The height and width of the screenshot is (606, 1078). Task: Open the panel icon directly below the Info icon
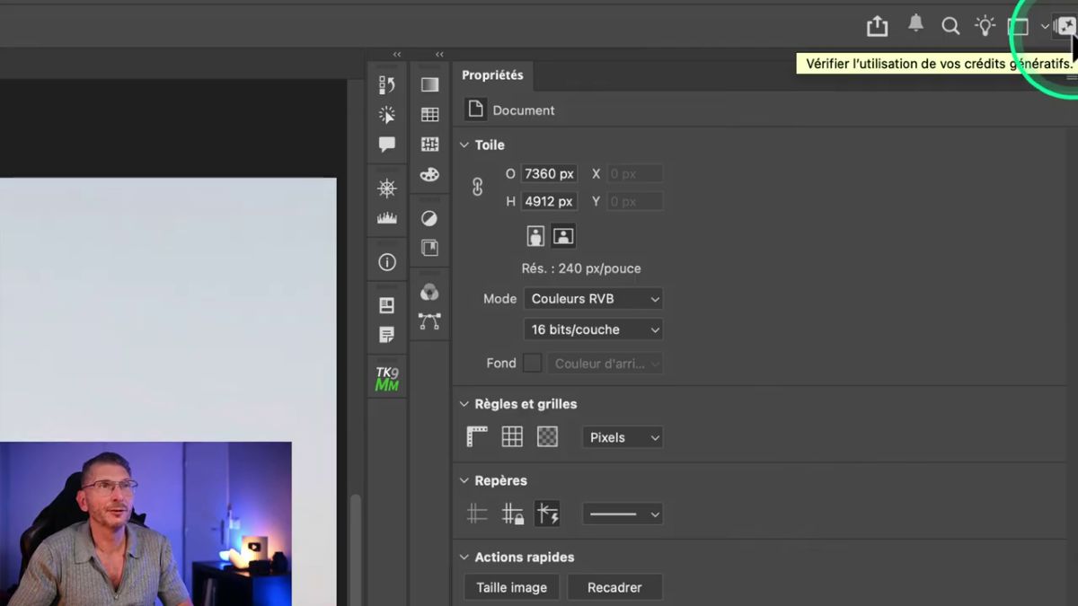(x=387, y=306)
